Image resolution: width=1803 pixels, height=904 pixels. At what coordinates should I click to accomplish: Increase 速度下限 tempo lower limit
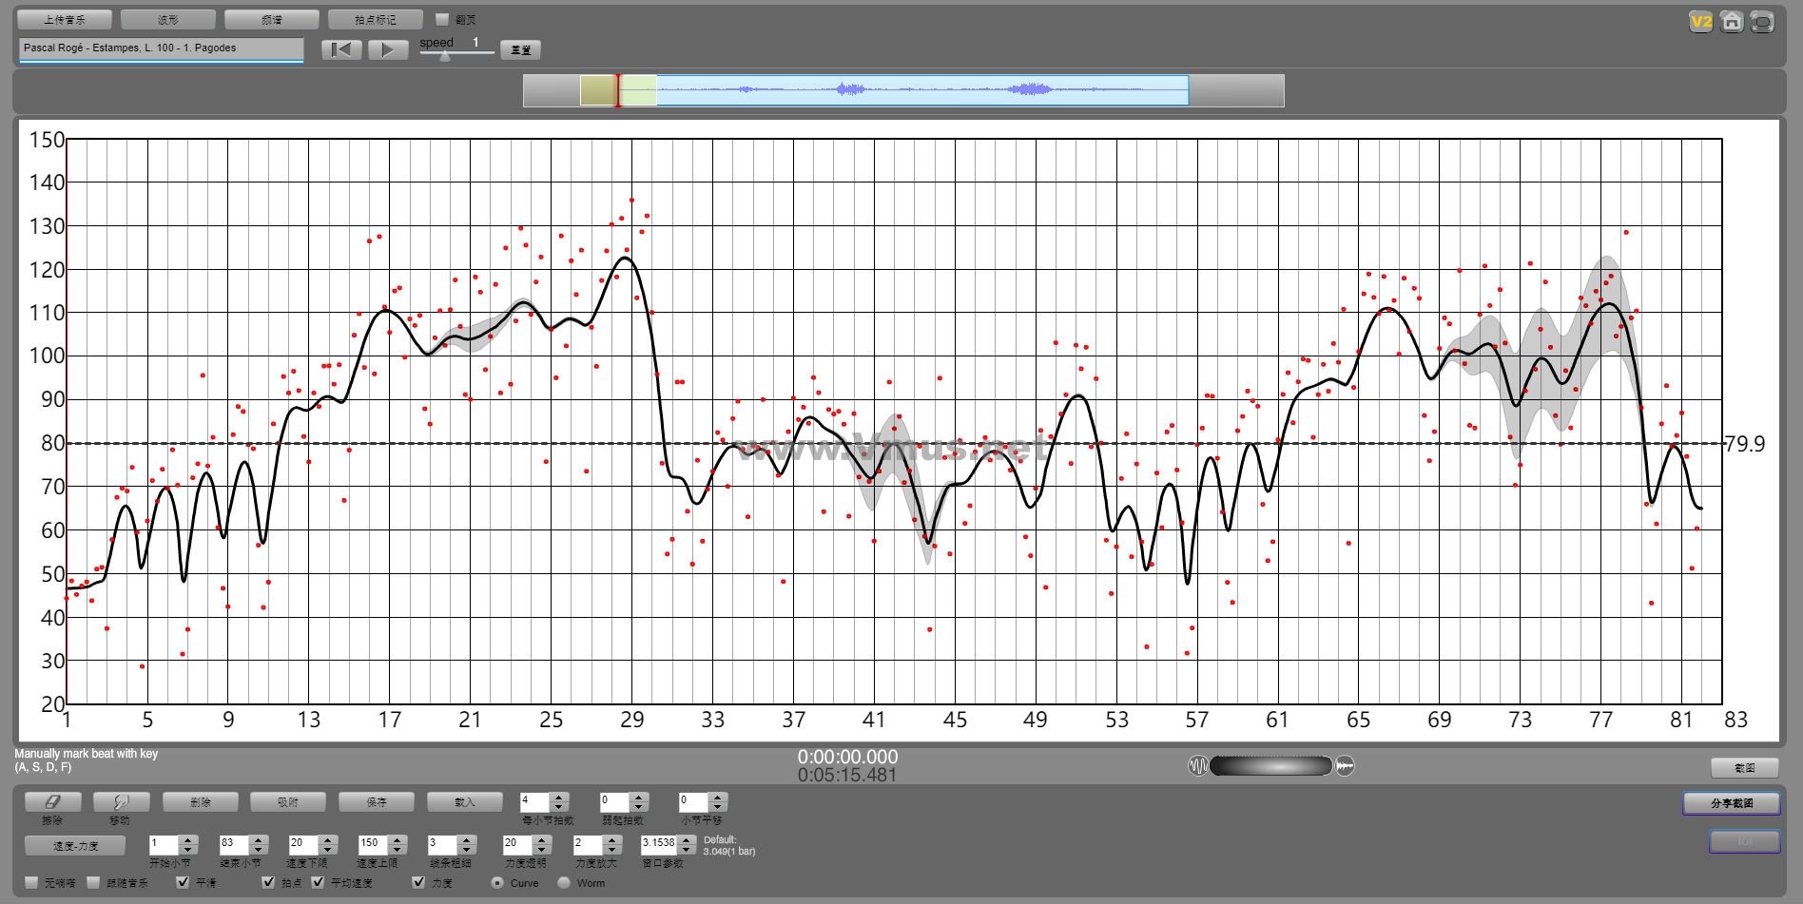(x=328, y=839)
